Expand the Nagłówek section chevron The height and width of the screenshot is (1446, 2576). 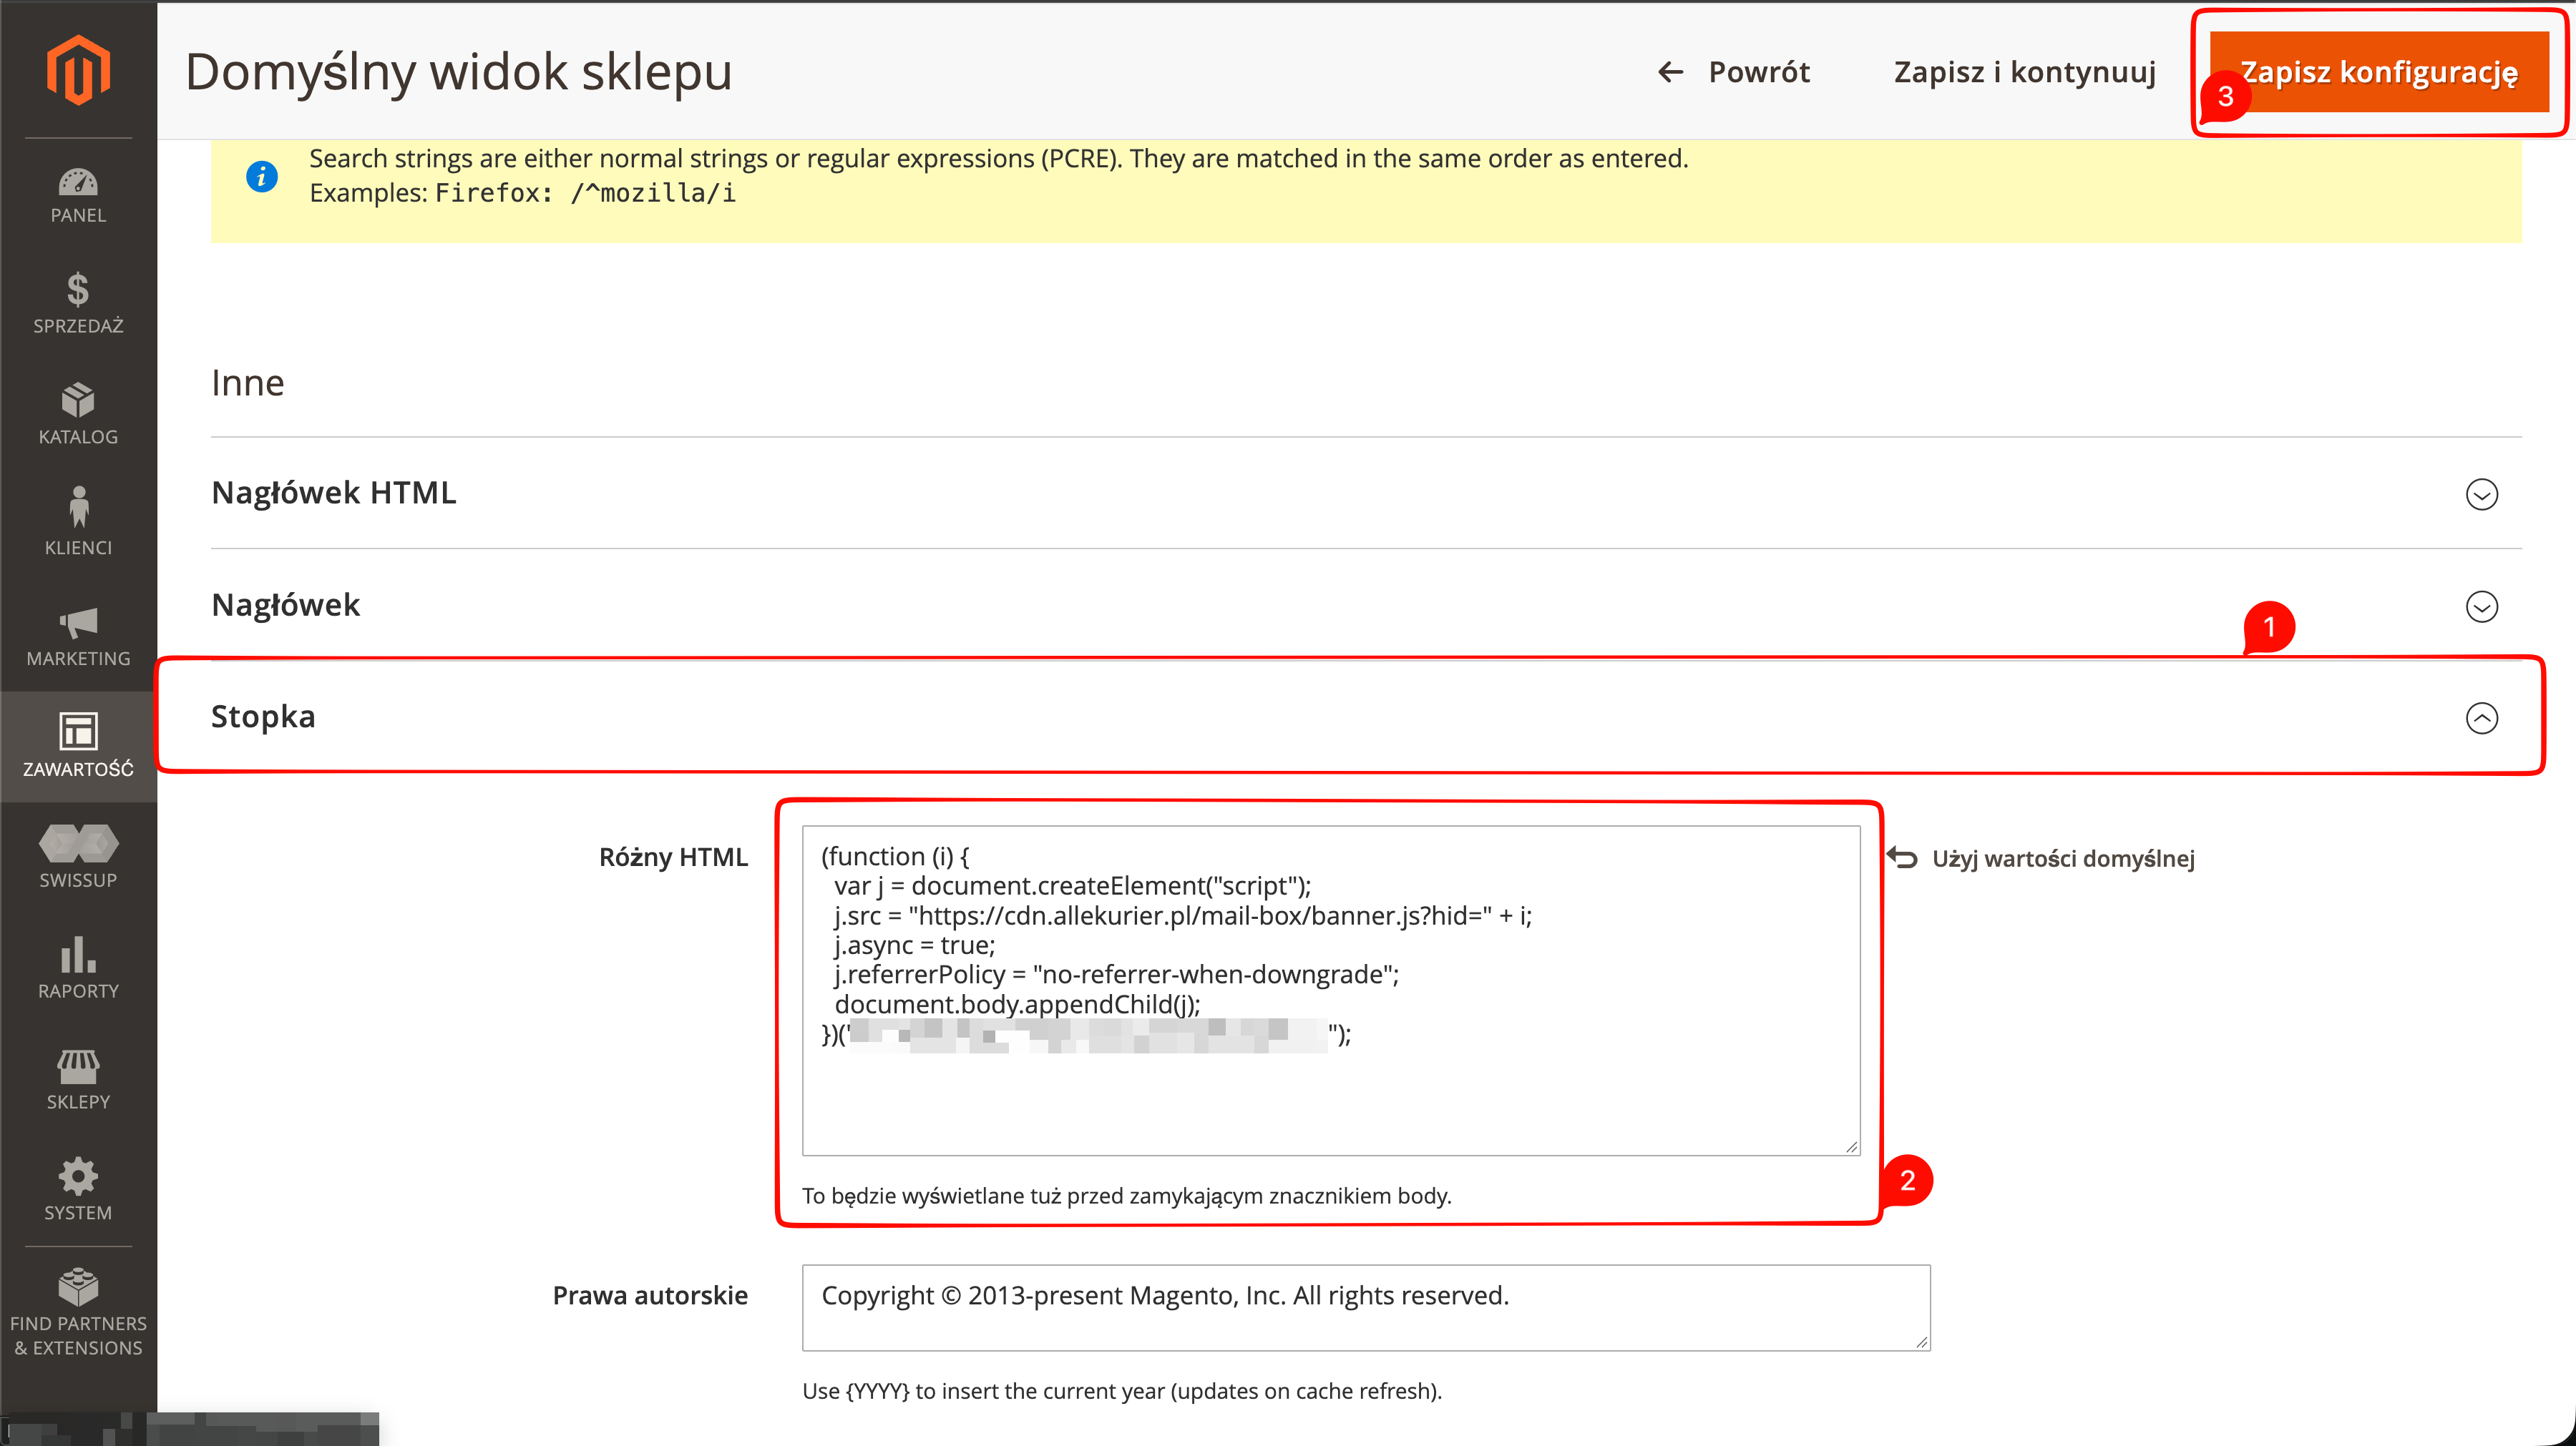pyautogui.click(x=2481, y=606)
